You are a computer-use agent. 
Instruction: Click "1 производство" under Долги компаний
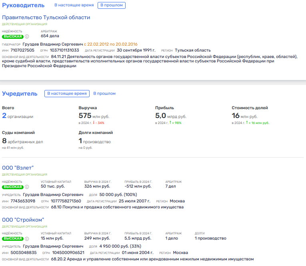point(94,141)
